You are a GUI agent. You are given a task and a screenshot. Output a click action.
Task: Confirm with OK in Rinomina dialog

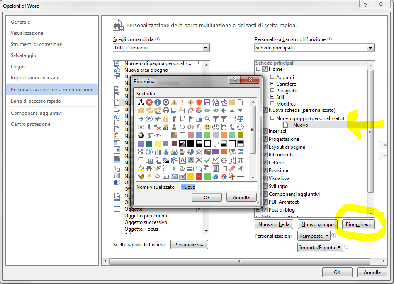pos(207,197)
